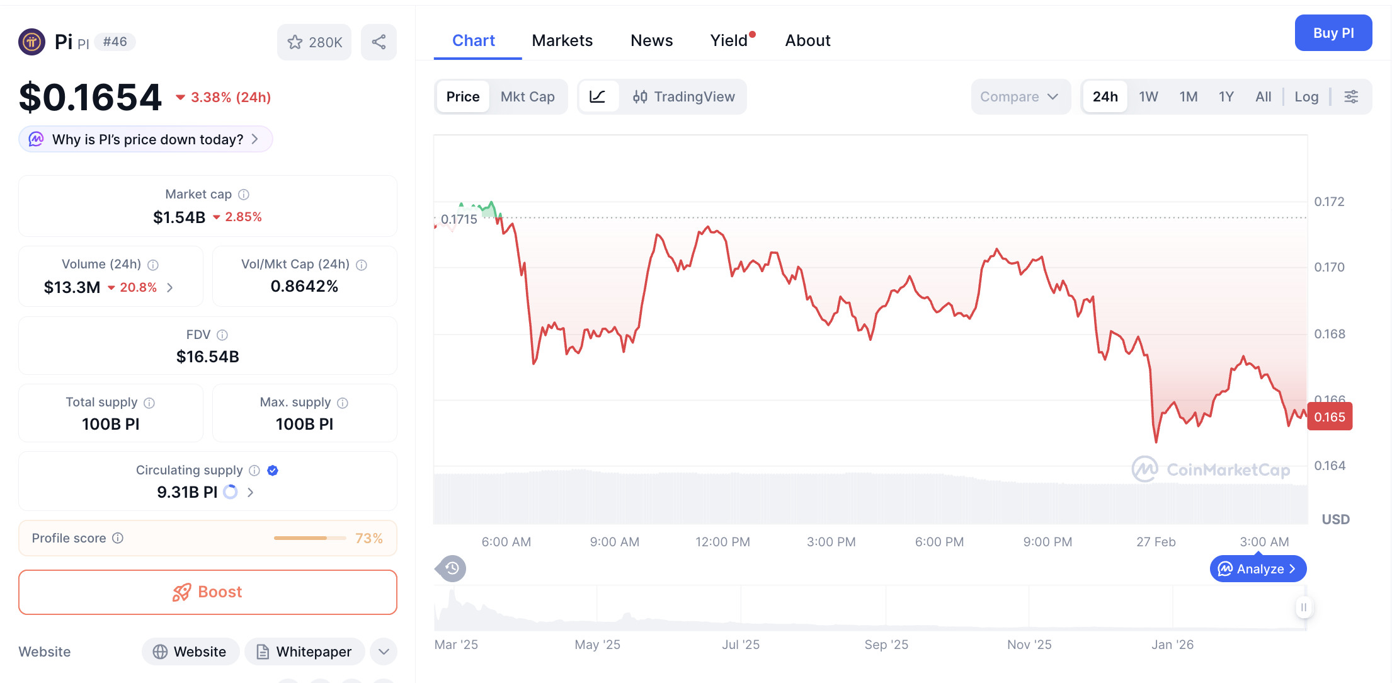Open the Market cap info tooltip icon
The image size is (1392, 683).
[x=243, y=194]
